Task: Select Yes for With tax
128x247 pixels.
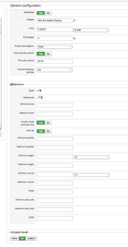Action: (41, 131)
